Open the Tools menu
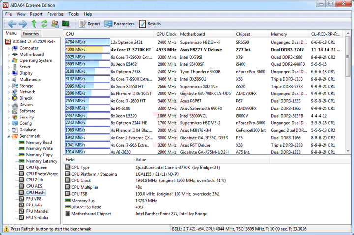The width and height of the screenshot is (354, 235). pyautogui.click(x=74, y=14)
